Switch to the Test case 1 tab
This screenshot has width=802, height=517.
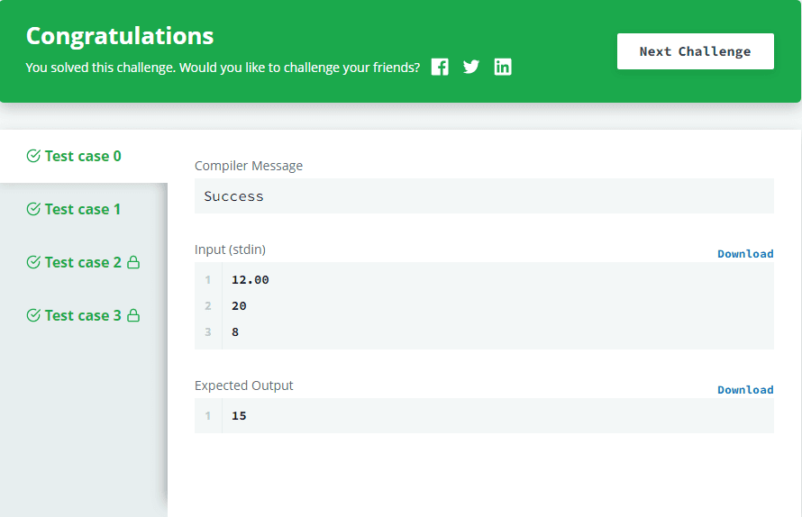[x=83, y=210]
